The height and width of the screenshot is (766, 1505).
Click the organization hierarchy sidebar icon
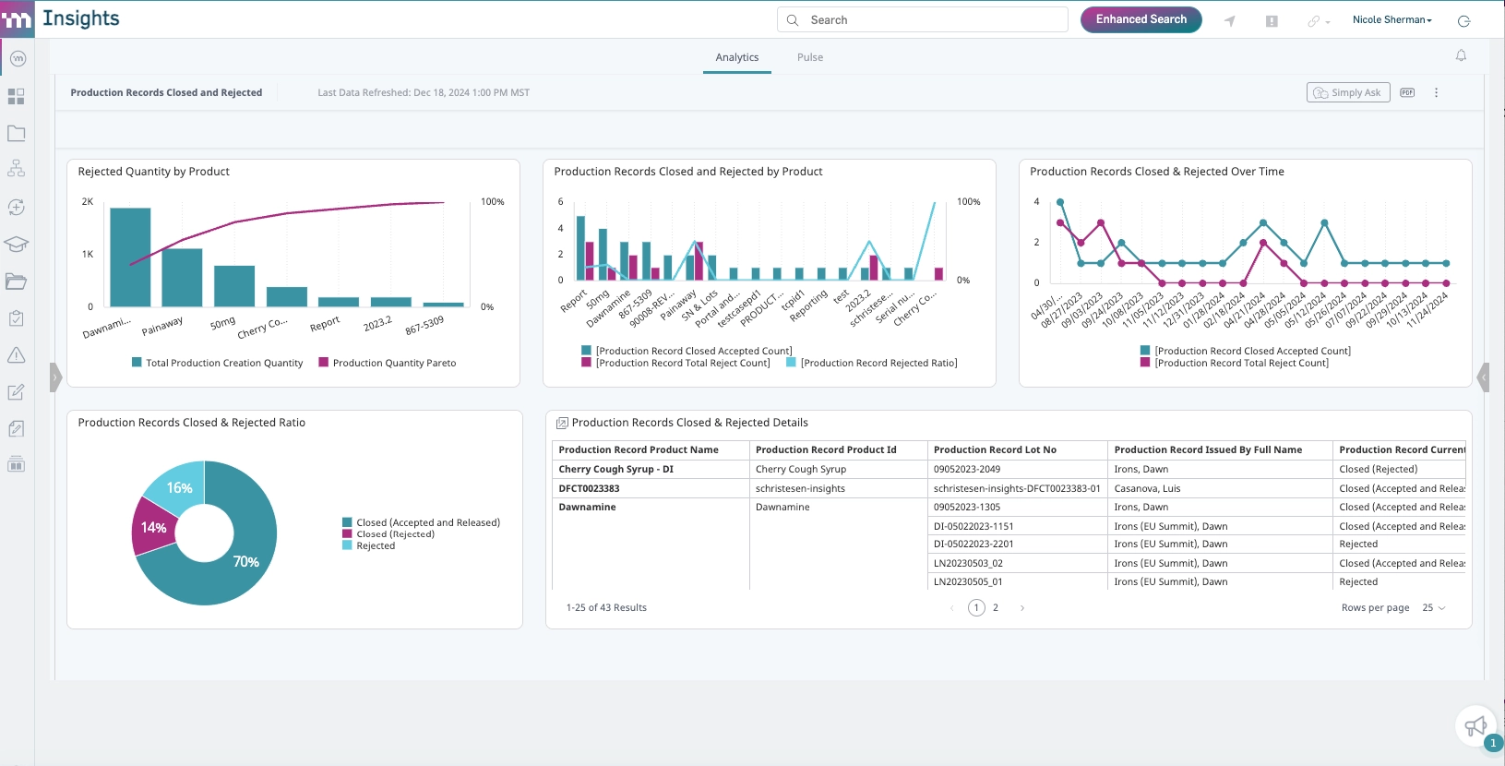click(x=16, y=169)
